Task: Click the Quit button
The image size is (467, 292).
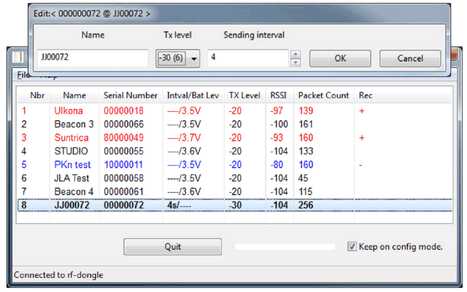Action: 173,246
